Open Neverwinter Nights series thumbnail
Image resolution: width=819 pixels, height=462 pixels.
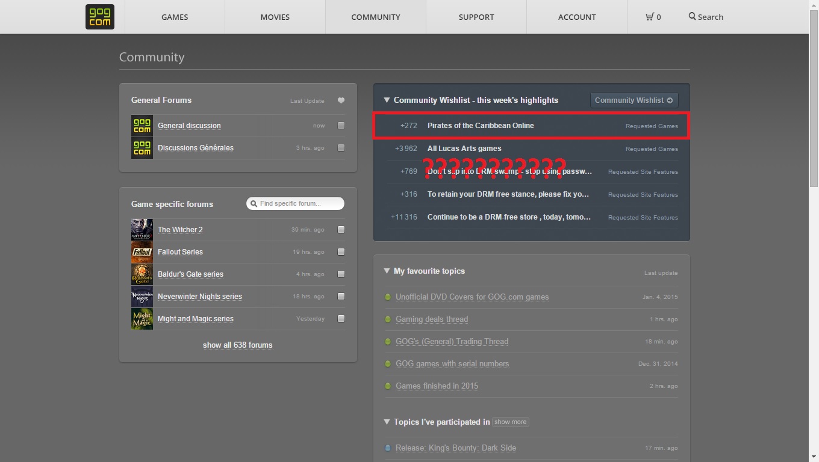tap(142, 297)
